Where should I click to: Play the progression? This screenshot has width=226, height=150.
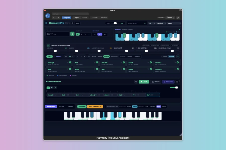coord(144,82)
